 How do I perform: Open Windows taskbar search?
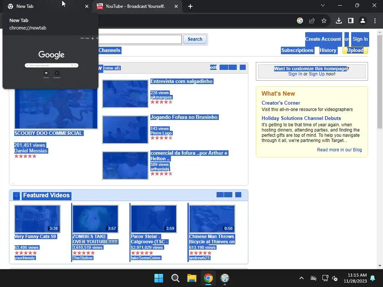(x=175, y=278)
